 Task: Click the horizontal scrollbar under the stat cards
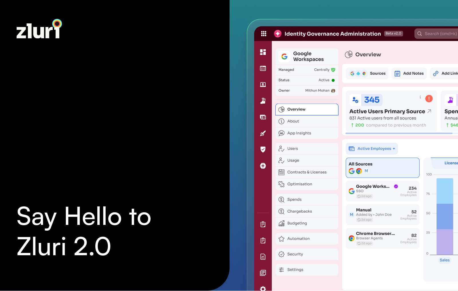click(399, 133)
